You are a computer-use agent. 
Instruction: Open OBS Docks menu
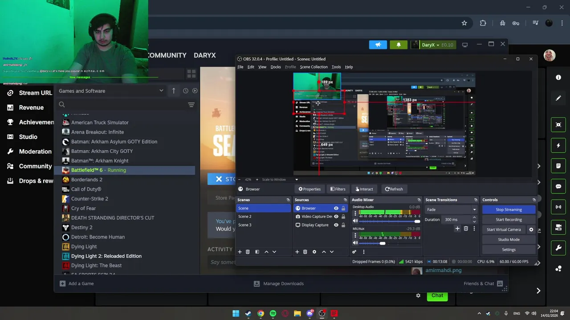[276, 67]
